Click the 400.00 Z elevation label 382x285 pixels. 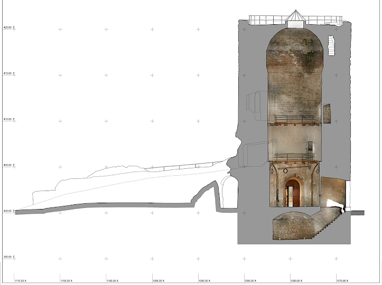tap(10, 212)
